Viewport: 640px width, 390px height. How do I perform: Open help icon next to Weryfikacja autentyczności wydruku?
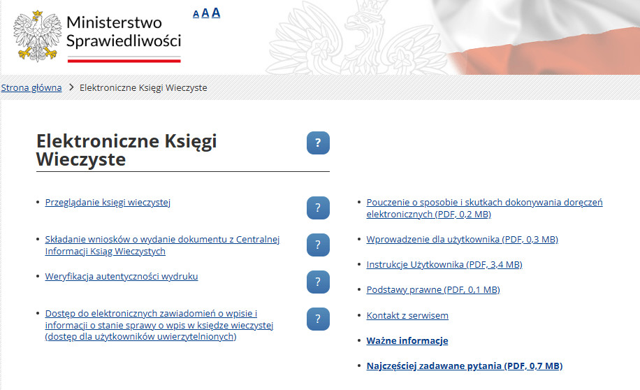[318, 282]
